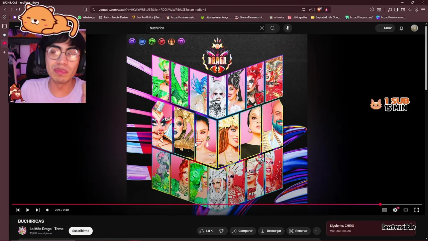This screenshot has height=241, width=428.
Task: Open media playlist music note icon
Action: (x=390, y=10)
